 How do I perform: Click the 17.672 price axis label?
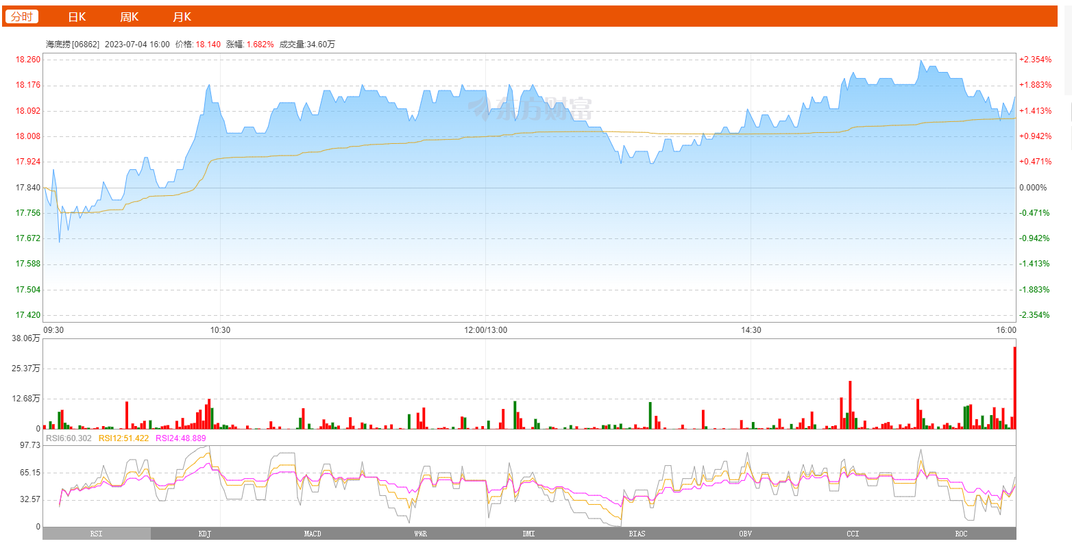[x=28, y=238]
